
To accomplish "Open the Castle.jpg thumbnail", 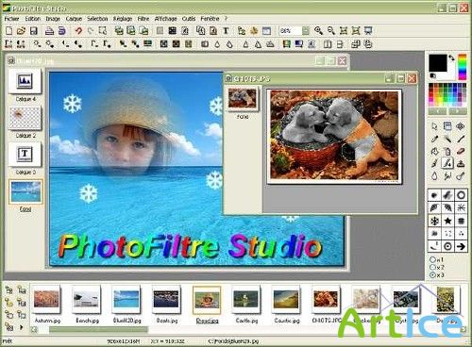I will coord(246,299).
